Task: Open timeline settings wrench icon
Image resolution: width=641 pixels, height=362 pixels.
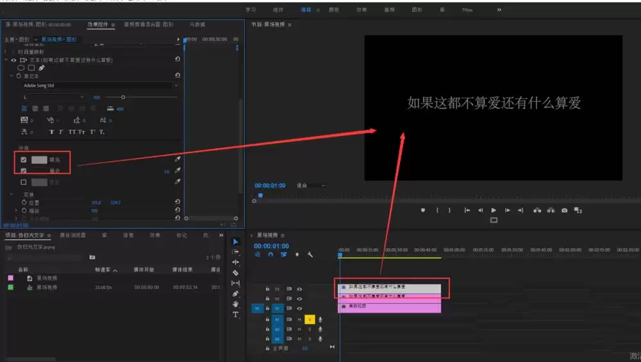Action: pos(310,254)
